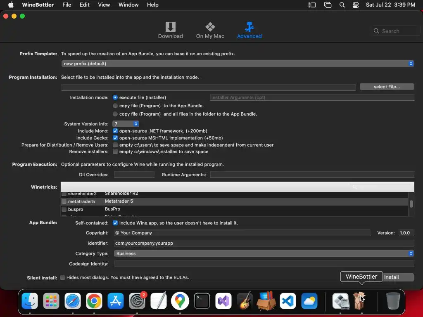This screenshot has height=317, width=423.
Task: Click the menu bar date and time
Action: pyautogui.click(x=390, y=5)
